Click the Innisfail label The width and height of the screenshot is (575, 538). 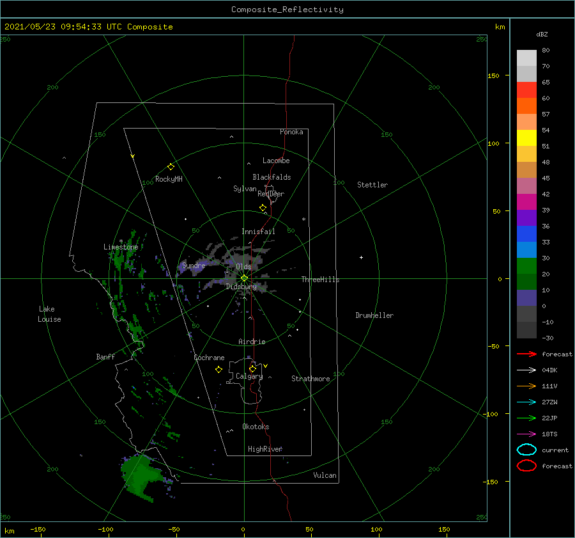pyautogui.click(x=258, y=232)
